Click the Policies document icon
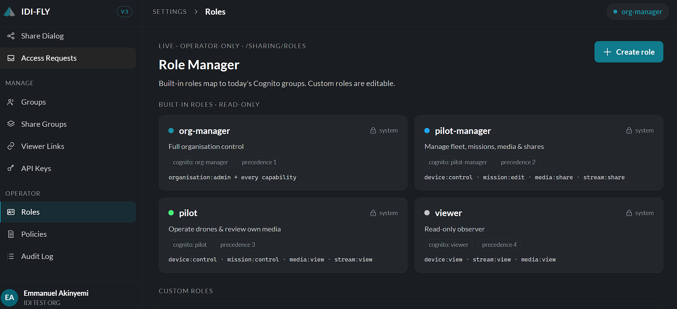The image size is (677, 309). (x=11, y=234)
